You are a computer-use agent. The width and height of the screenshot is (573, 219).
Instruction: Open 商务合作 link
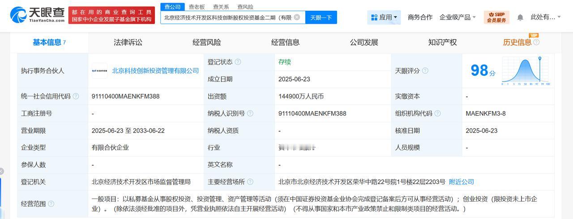click(x=420, y=17)
